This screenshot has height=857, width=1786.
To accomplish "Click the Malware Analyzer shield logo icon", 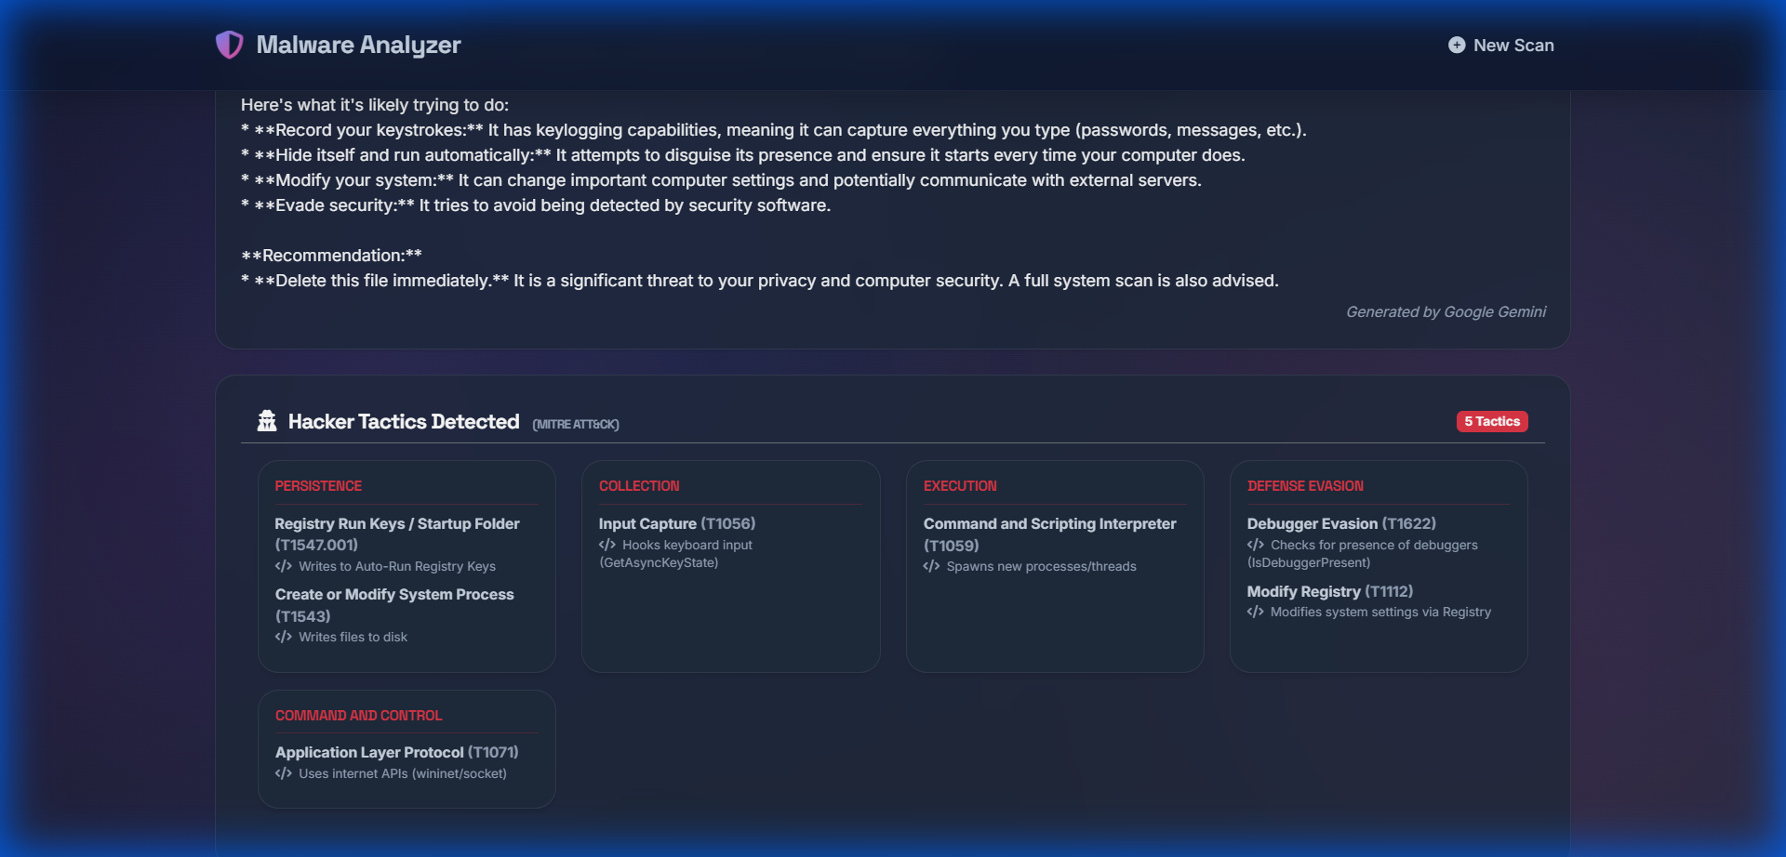I will point(229,45).
